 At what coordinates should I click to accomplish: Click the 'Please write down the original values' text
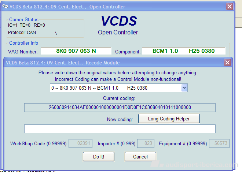pyautogui.click(x=118, y=72)
